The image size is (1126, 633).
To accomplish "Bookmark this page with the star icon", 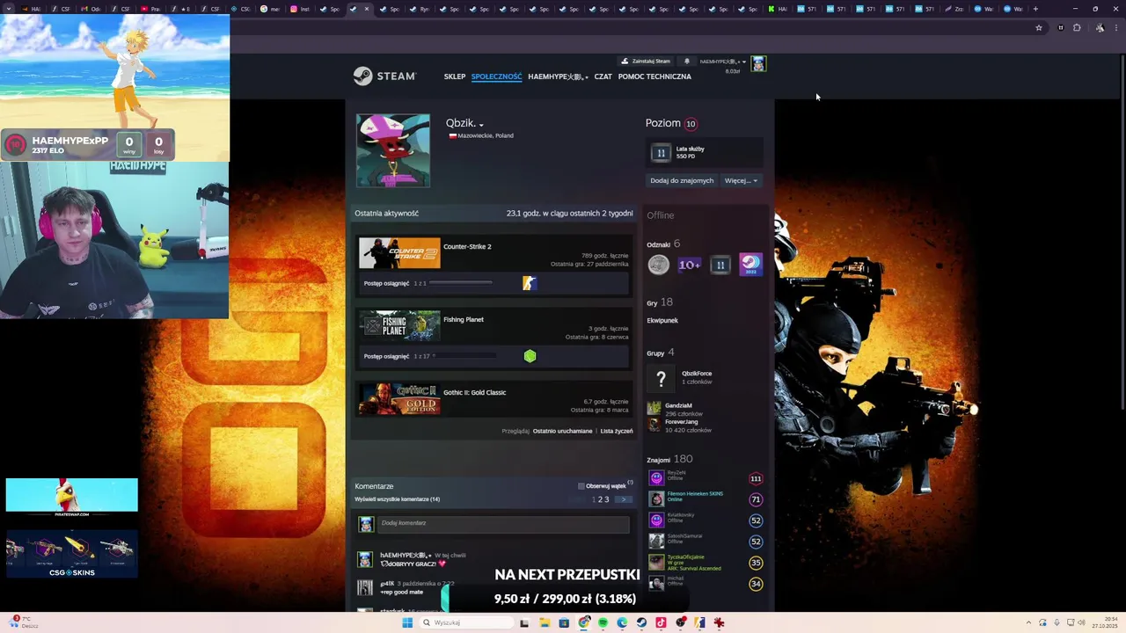I will 1039,28.
